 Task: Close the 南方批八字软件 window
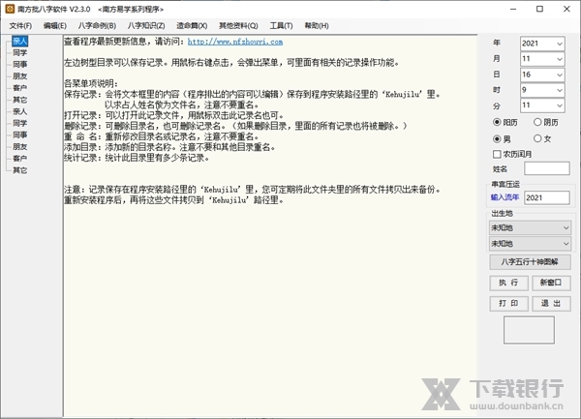click(x=566, y=9)
